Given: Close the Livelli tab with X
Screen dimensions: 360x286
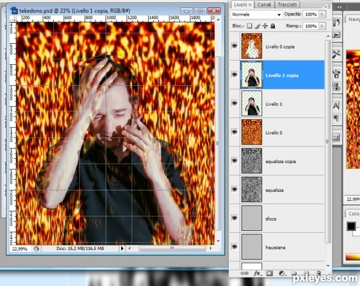Looking at the screenshot, I should (250, 5).
